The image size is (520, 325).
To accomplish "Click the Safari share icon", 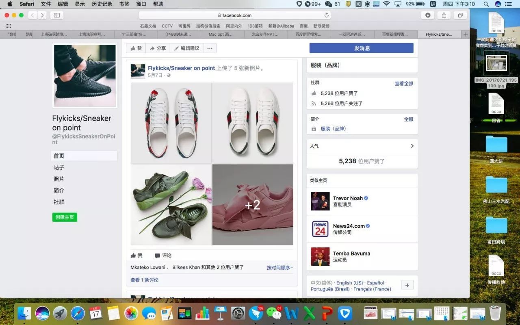I will point(444,15).
